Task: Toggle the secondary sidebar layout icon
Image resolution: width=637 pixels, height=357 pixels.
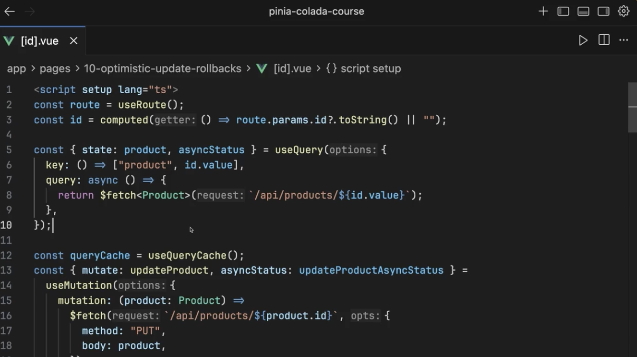Action: [603, 11]
